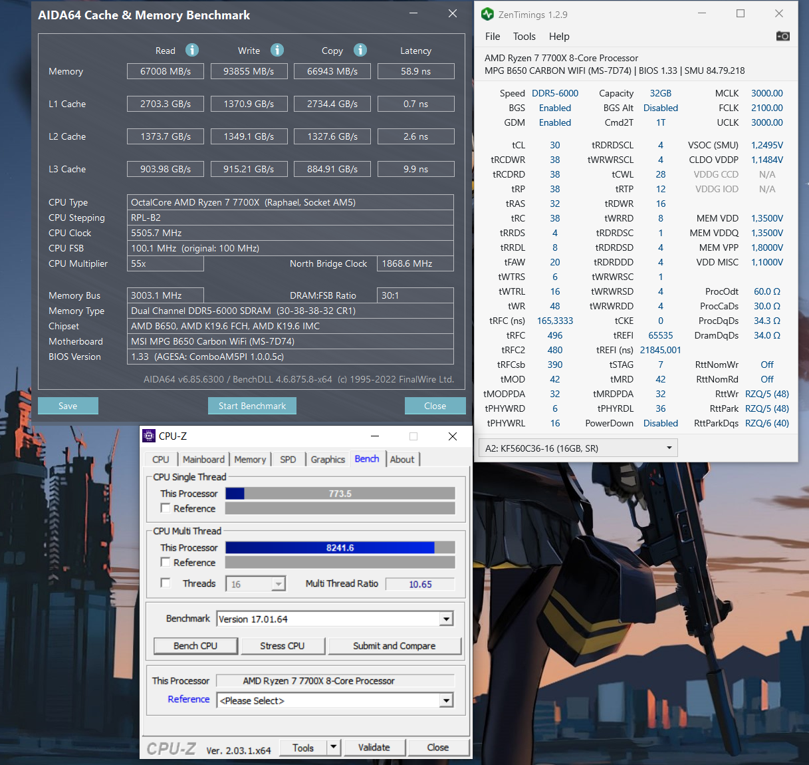Image resolution: width=809 pixels, height=765 pixels.
Task: Click the tCL value 30 in ZenTimings
Action: tap(555, 145)
